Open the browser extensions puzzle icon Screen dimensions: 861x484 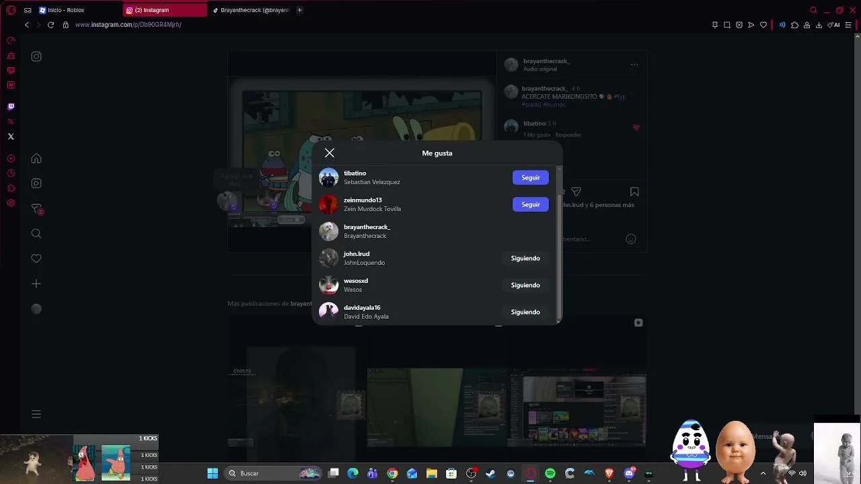point(794,25)
